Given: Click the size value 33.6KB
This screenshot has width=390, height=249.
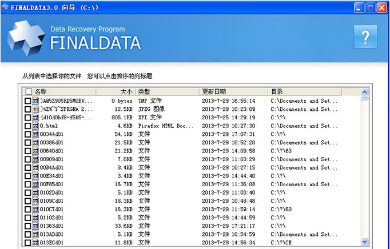Looking at the screenshot, I should [x=124, y=226].
